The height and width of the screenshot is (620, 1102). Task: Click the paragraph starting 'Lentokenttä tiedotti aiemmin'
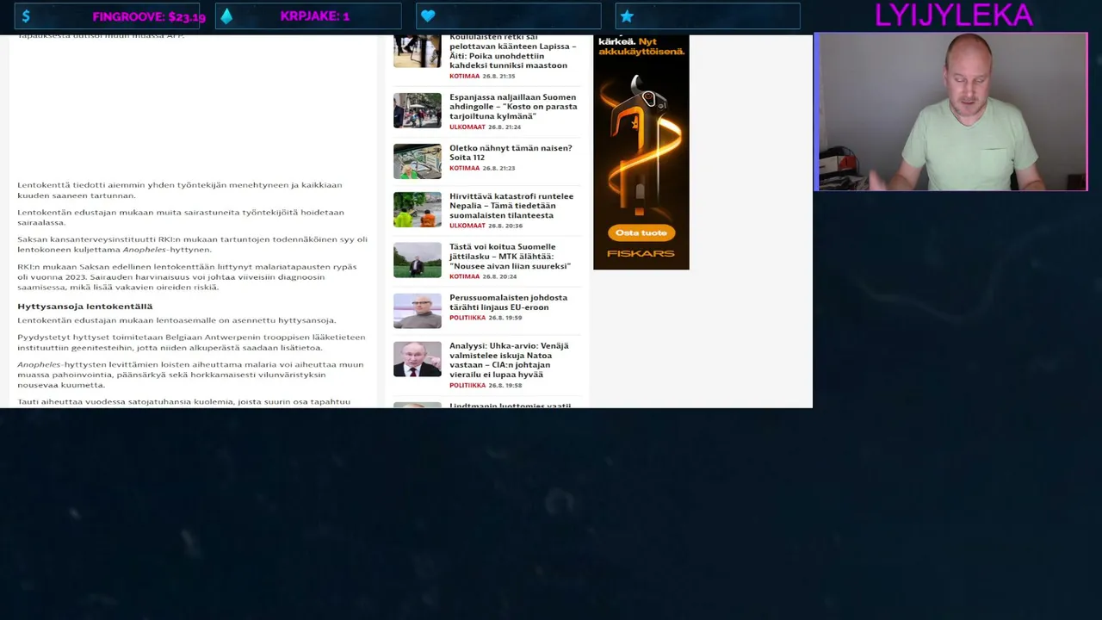180,190
